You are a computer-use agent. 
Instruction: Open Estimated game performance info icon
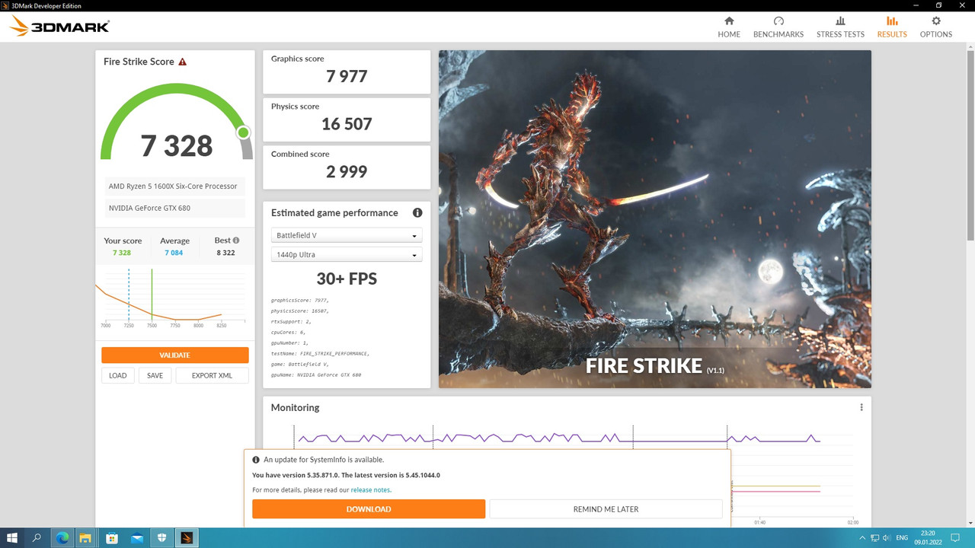point(417,213)
